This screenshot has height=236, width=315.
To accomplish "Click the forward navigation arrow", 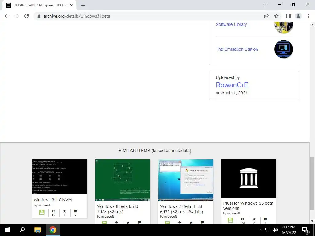I will (x=17, y=16).
